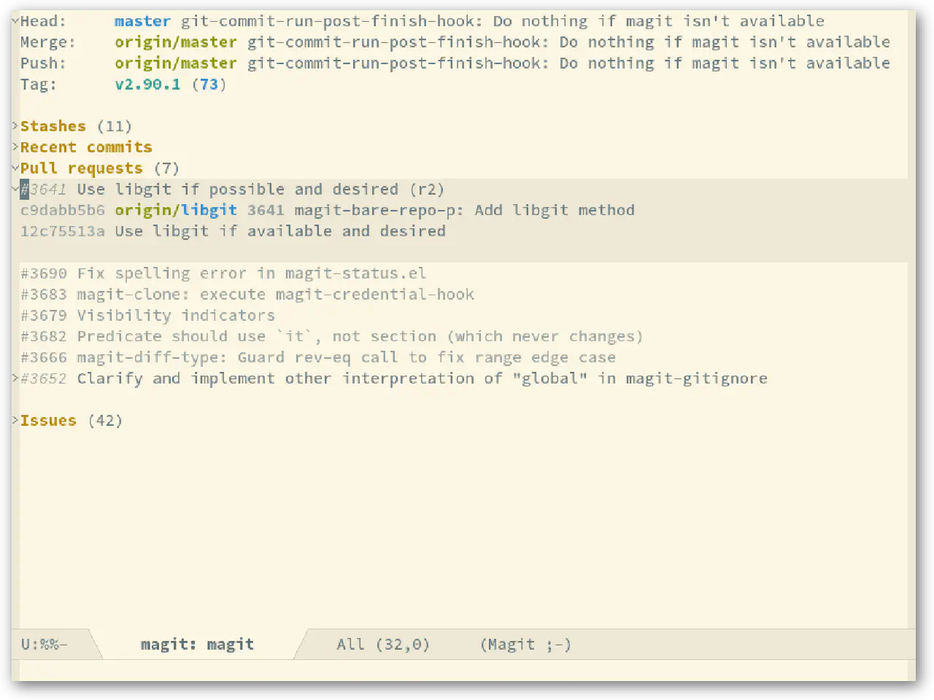934x700 pixels.
Task: Click the Magit mode indicator in modeline
Action: coord(525,645)
